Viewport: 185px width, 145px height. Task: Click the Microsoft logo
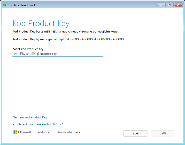(x=22, y=132)
